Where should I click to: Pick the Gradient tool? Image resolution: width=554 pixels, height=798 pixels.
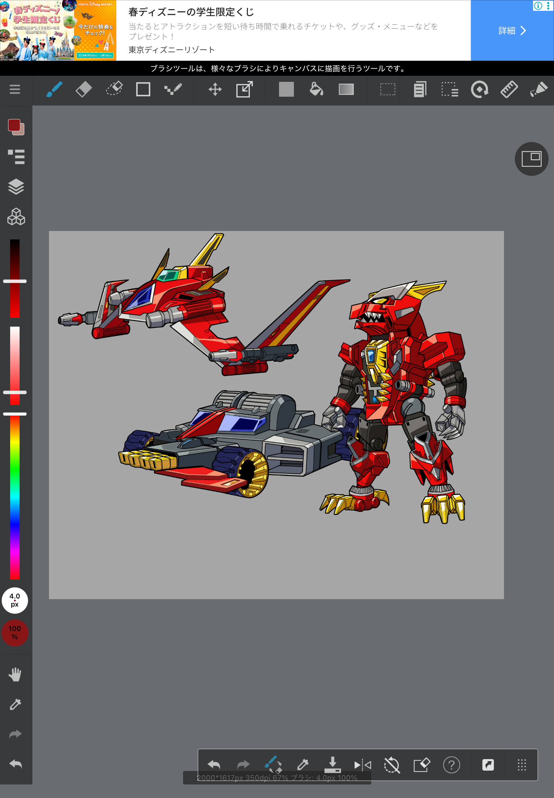(346, 90)
